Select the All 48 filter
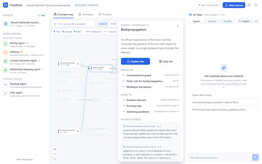This screenshot has width=262, height=164. point(113,24)
